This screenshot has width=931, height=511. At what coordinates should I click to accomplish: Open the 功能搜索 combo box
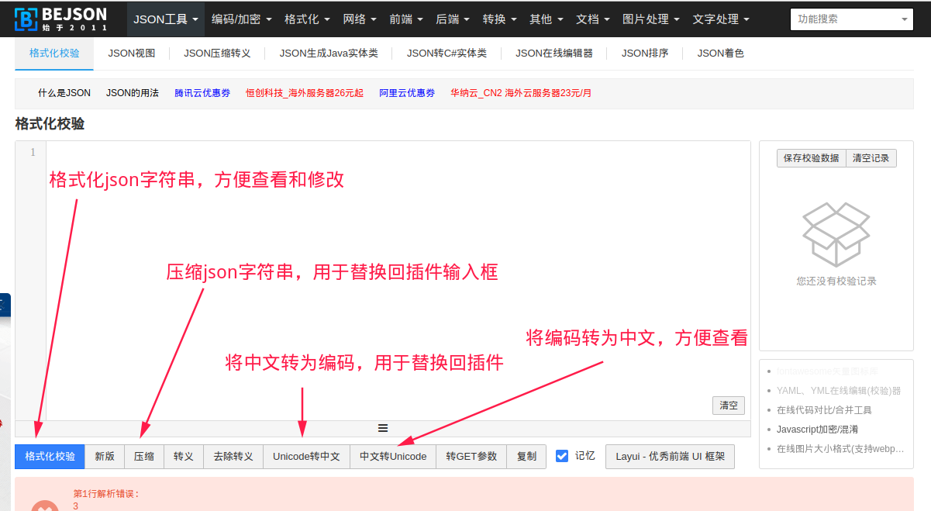tap(852, 19)
